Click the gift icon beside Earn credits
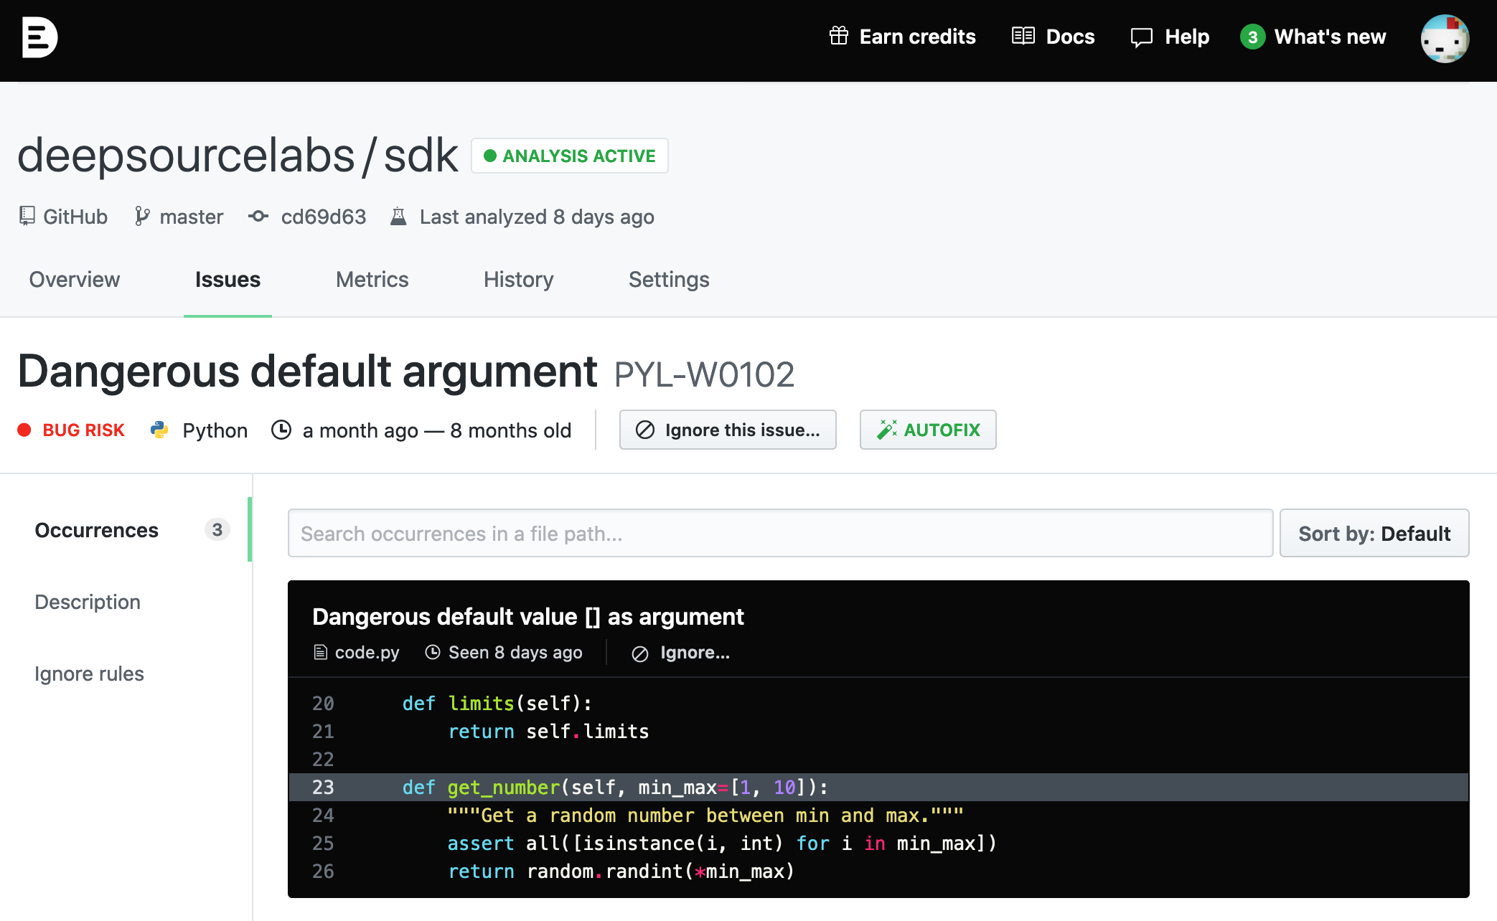The image size is (1497, 921). [x=838, y=36]
